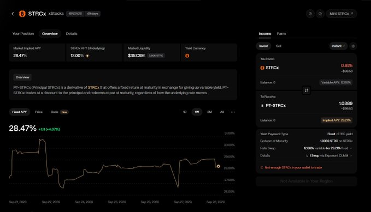Select the Overview tab
This screenshot has width=371, height=212.
pos(50,34)
